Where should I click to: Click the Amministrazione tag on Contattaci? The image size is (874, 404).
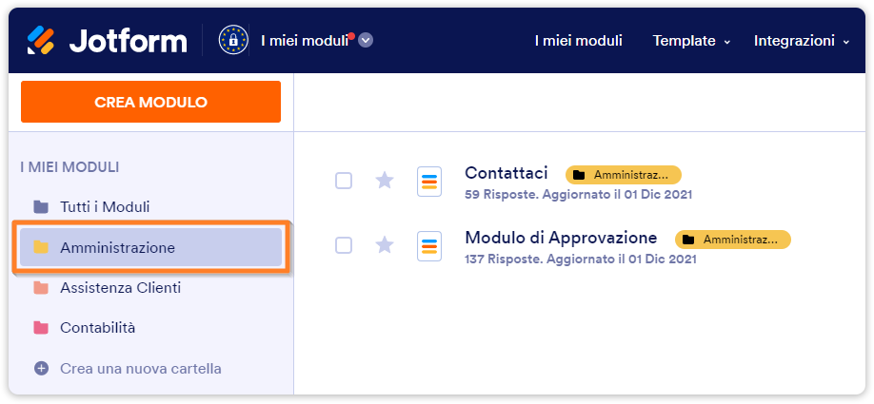pos(624,175)
